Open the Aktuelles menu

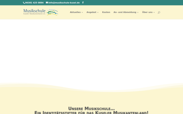(75, 12)
